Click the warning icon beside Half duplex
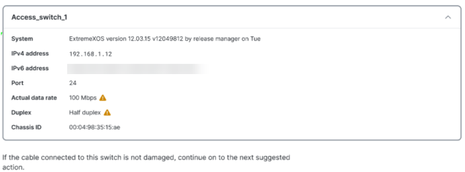 pos(107,113)
